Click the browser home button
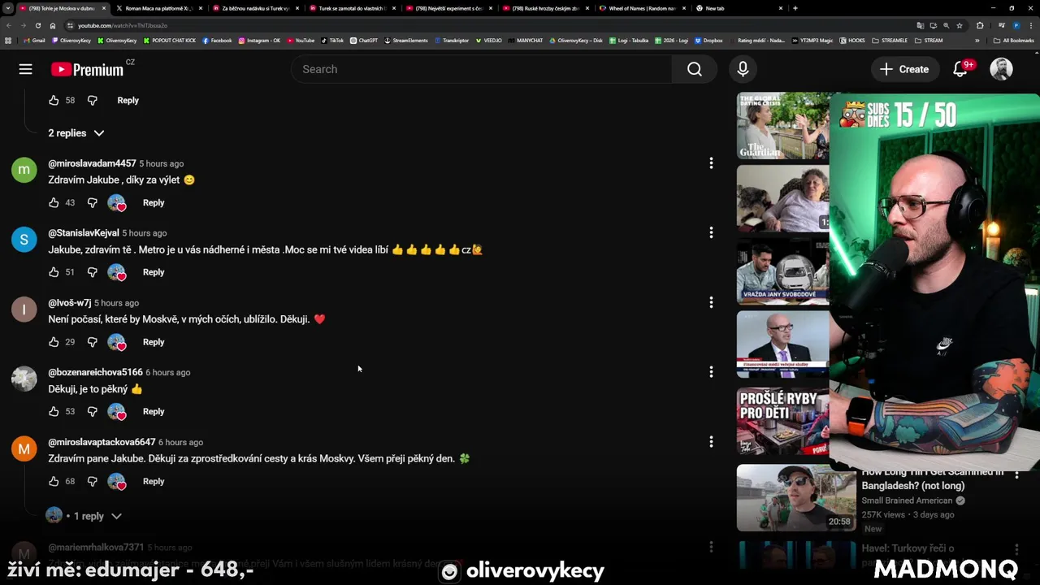1040x585 pixels. (53, 25)
